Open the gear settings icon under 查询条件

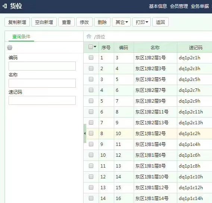click(10, 47)
